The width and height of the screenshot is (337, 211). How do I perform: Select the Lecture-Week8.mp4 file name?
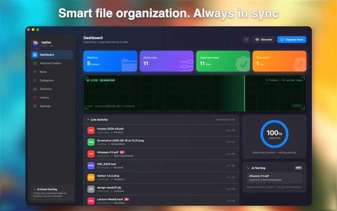pyautogui.click(x=110, y=199)
